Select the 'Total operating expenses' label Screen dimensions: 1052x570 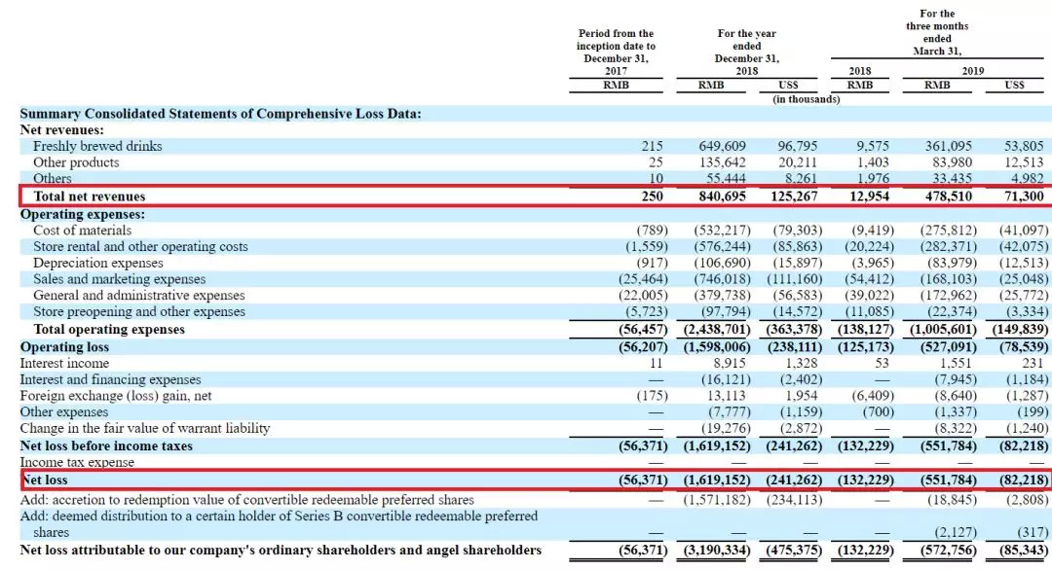[x=109, y=329]
